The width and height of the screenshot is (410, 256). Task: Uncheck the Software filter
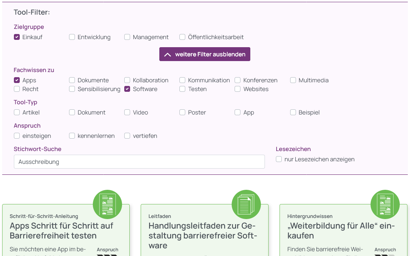127,89
